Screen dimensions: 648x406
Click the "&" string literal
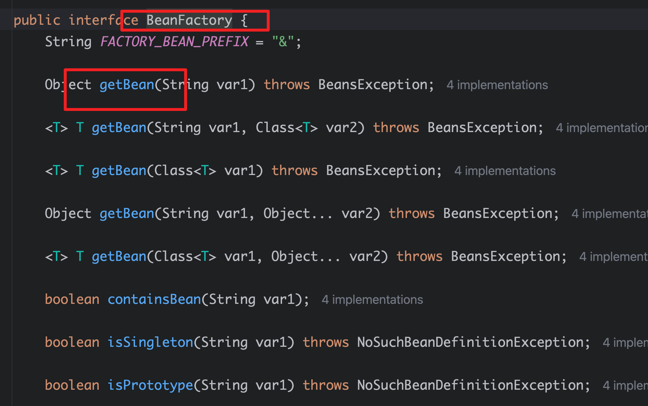[283, 42]
